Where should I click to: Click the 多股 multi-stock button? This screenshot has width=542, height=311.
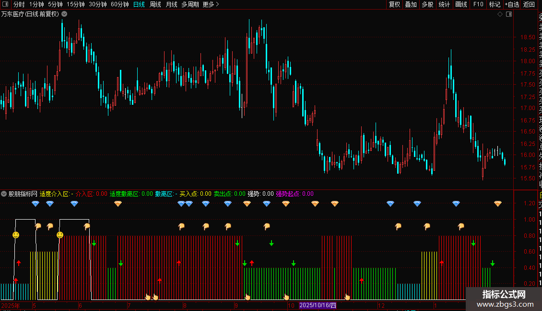[427, 4]
